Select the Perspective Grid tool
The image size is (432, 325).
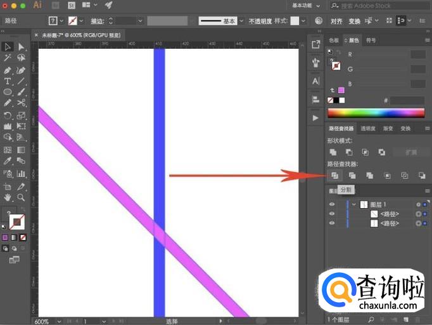[21, 137]
